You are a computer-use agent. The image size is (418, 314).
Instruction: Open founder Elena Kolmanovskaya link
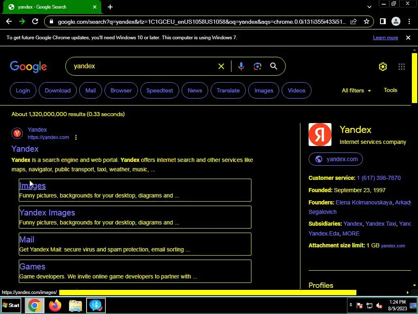click(x=364, y=202)
